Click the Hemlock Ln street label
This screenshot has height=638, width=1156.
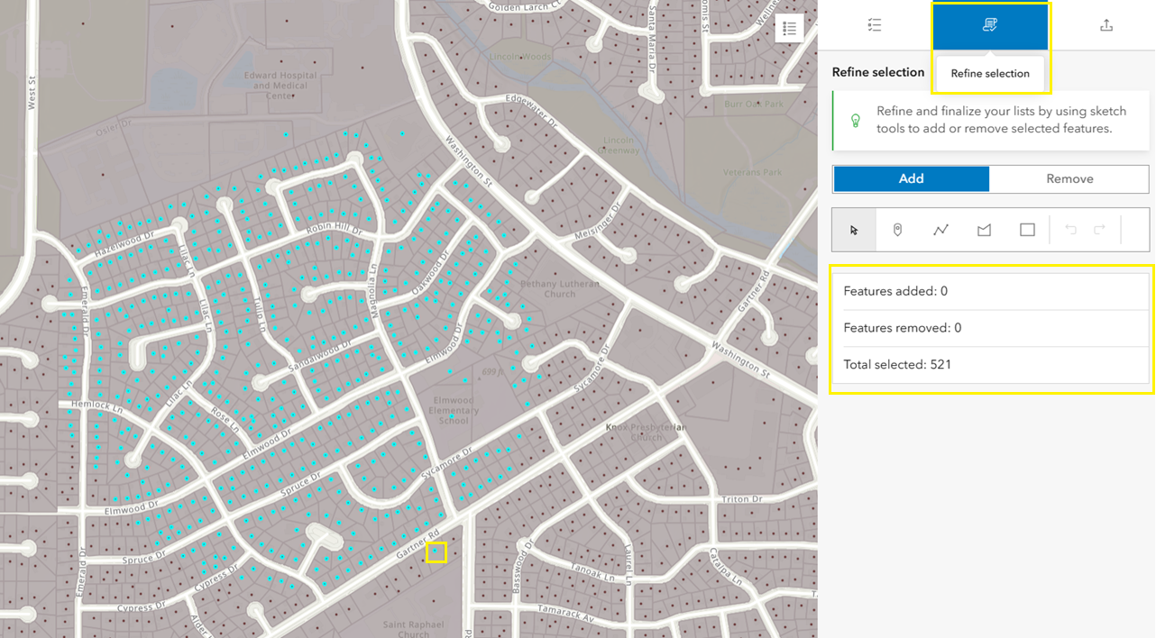click(96, 406)
